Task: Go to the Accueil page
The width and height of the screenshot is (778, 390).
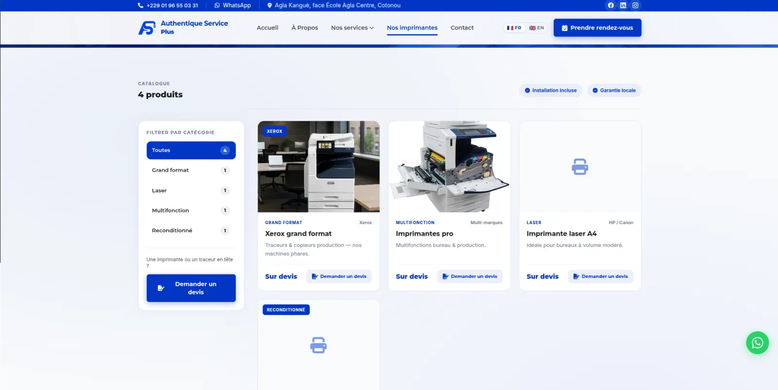Action: [267, 28]
